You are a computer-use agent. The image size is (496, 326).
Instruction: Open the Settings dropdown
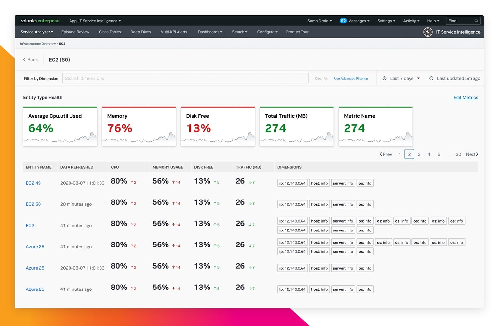[386, 21]
